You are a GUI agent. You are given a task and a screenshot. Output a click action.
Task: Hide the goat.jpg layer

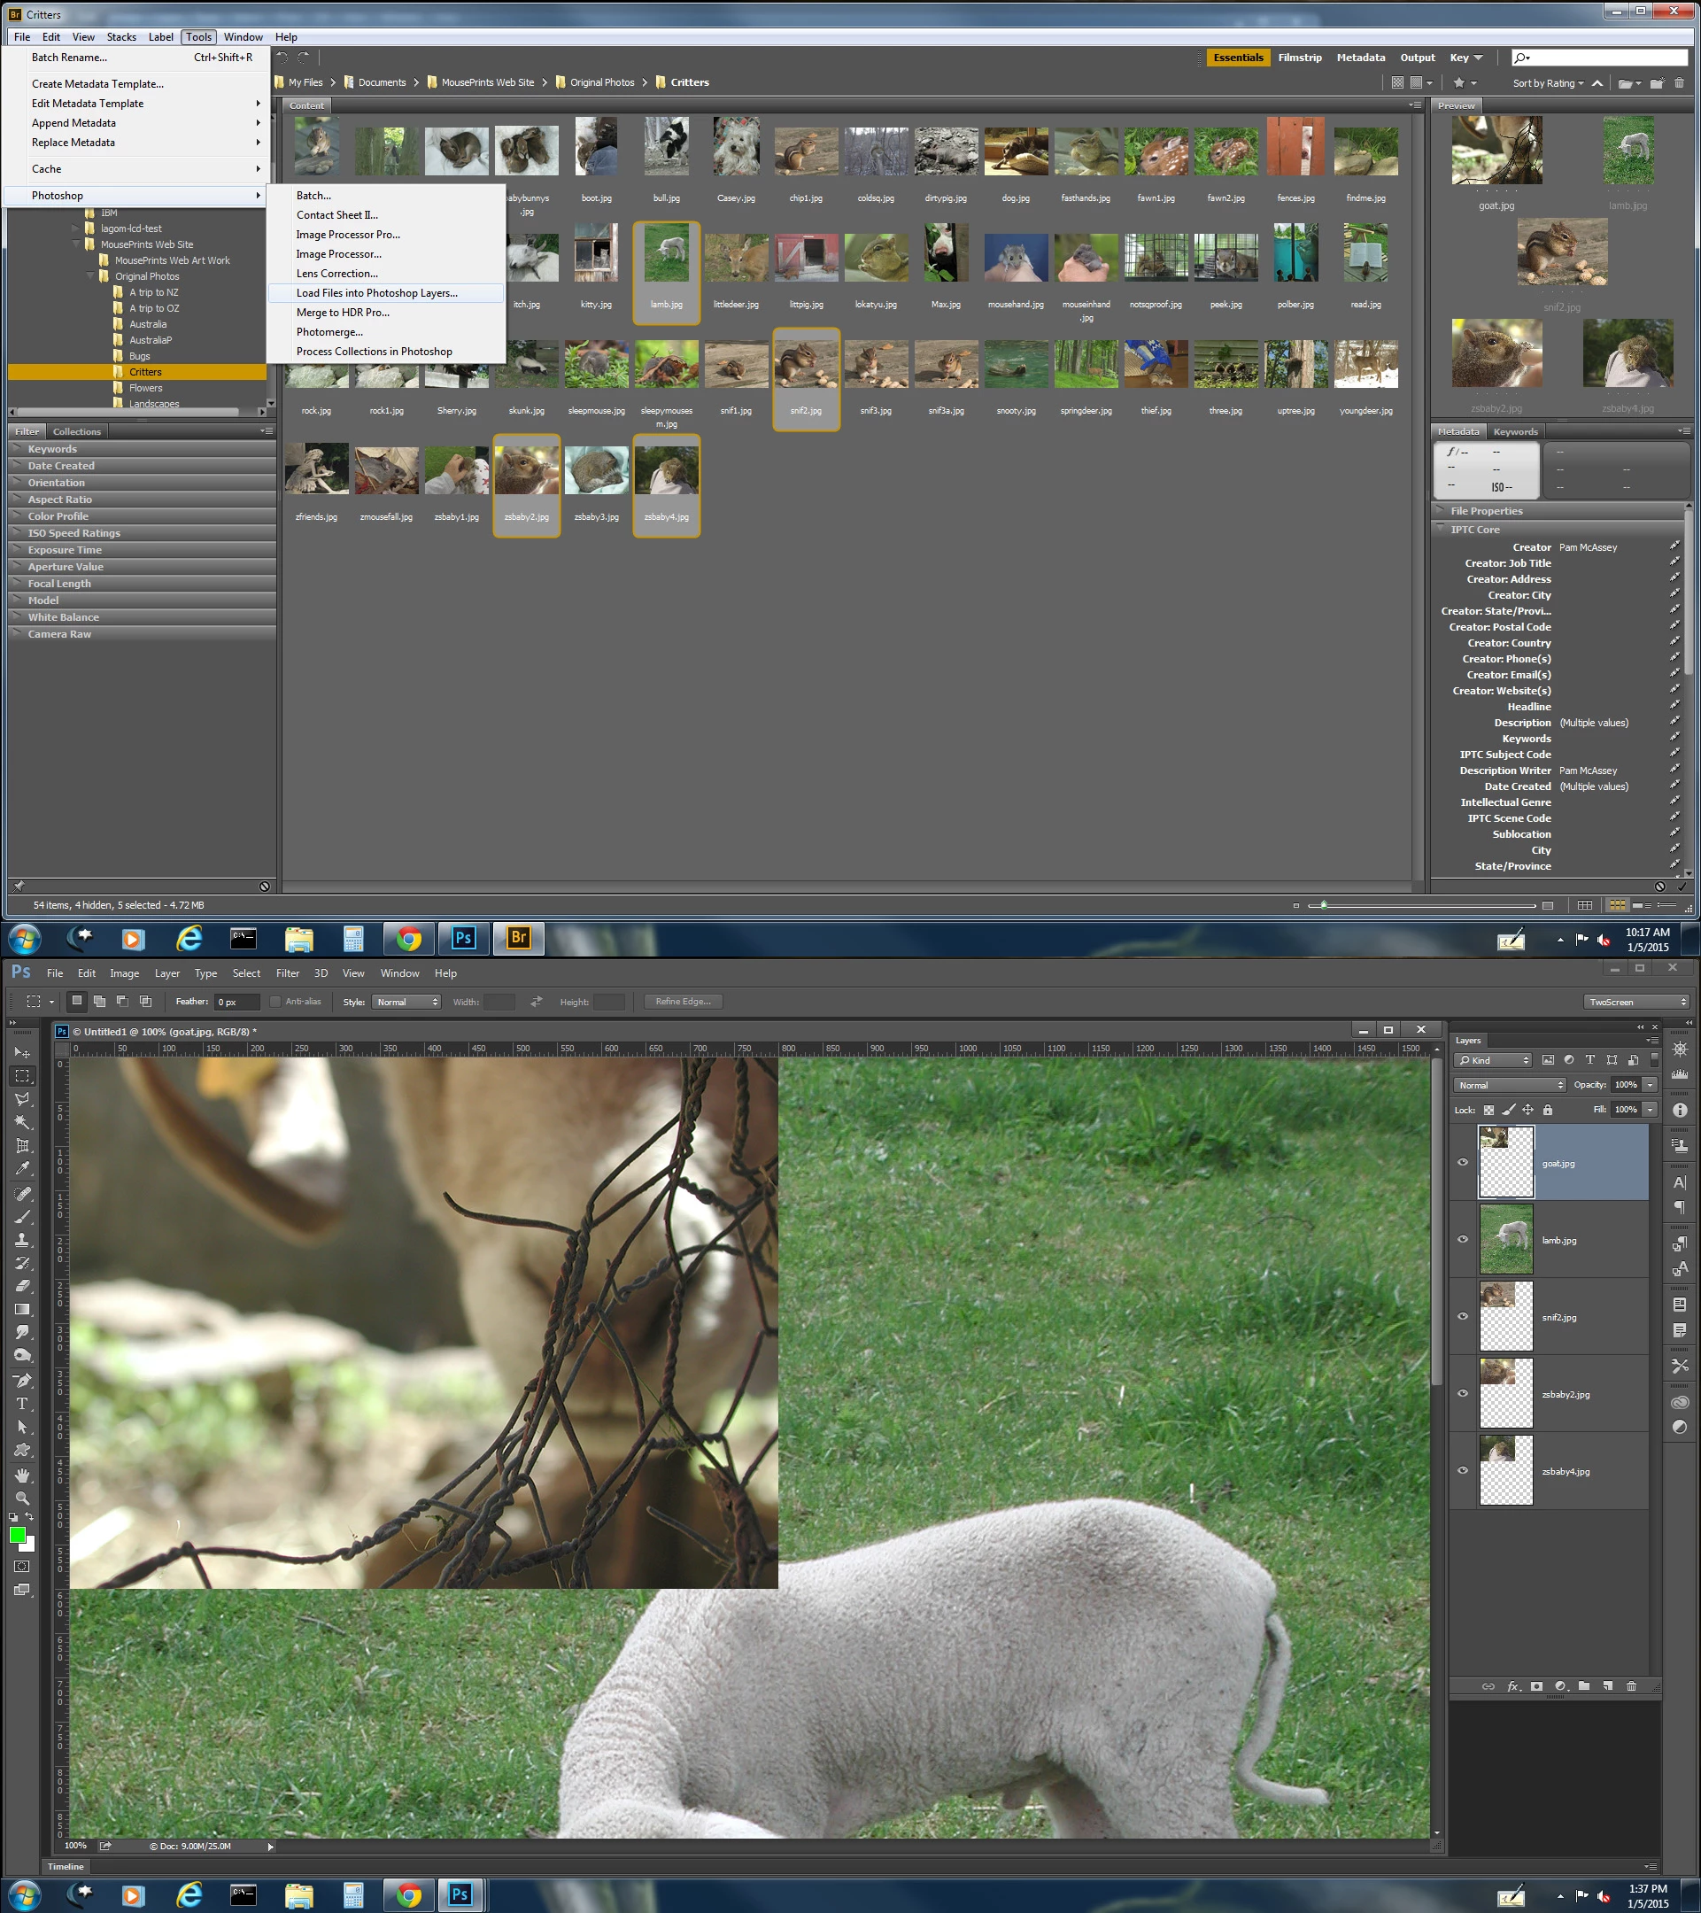[x=1463, y=1162]
